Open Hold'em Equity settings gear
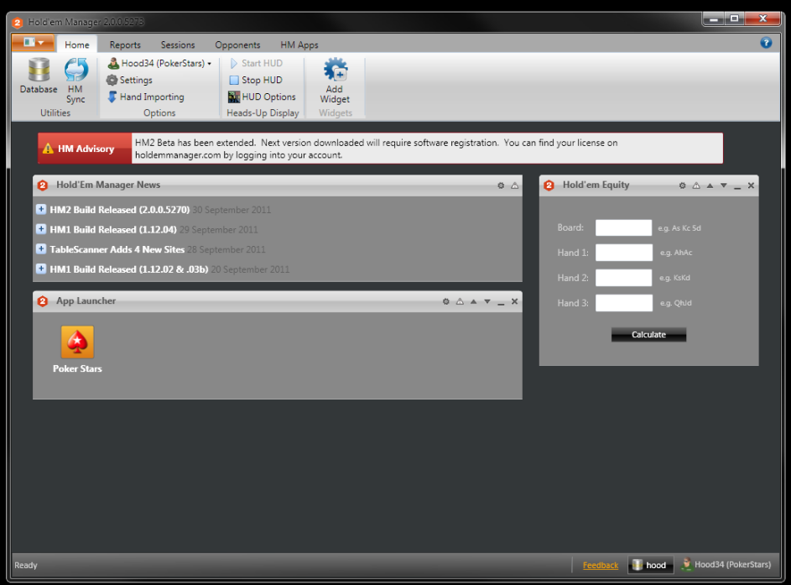Image resolution: width=791 pixels, height=585 pixels. [x=682, y=185]
